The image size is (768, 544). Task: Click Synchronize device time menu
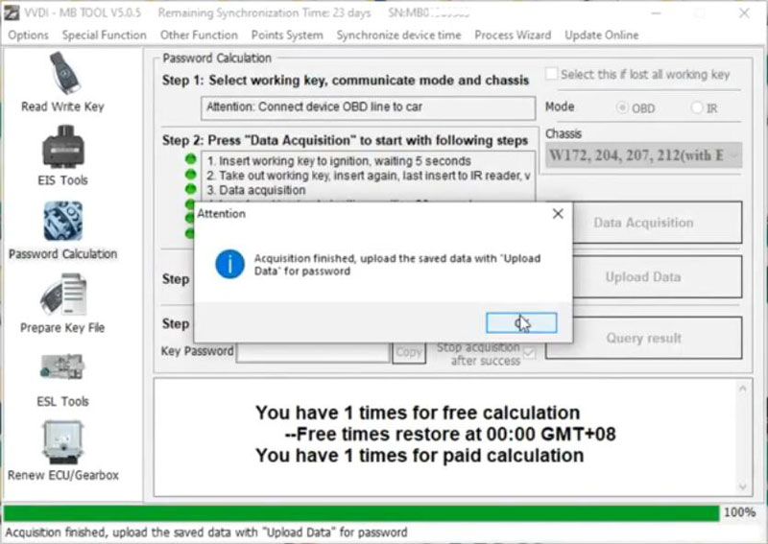398,35
